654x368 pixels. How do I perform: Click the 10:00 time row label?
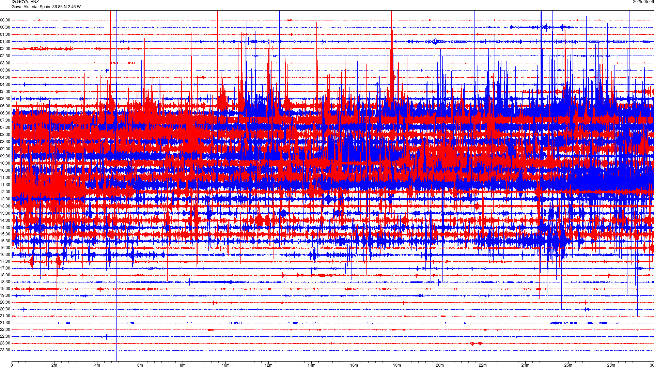pyautogui.click(x=5, y=163)
